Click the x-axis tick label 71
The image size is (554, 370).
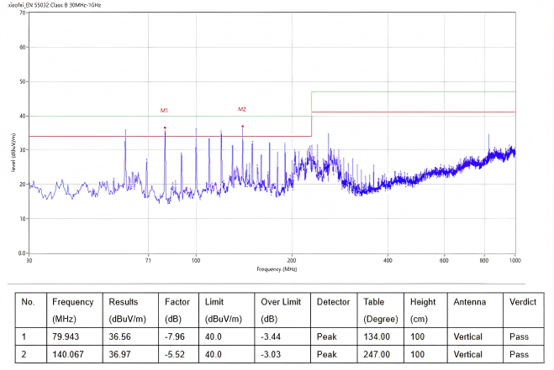pyautogui.click(x=148, y=260)
